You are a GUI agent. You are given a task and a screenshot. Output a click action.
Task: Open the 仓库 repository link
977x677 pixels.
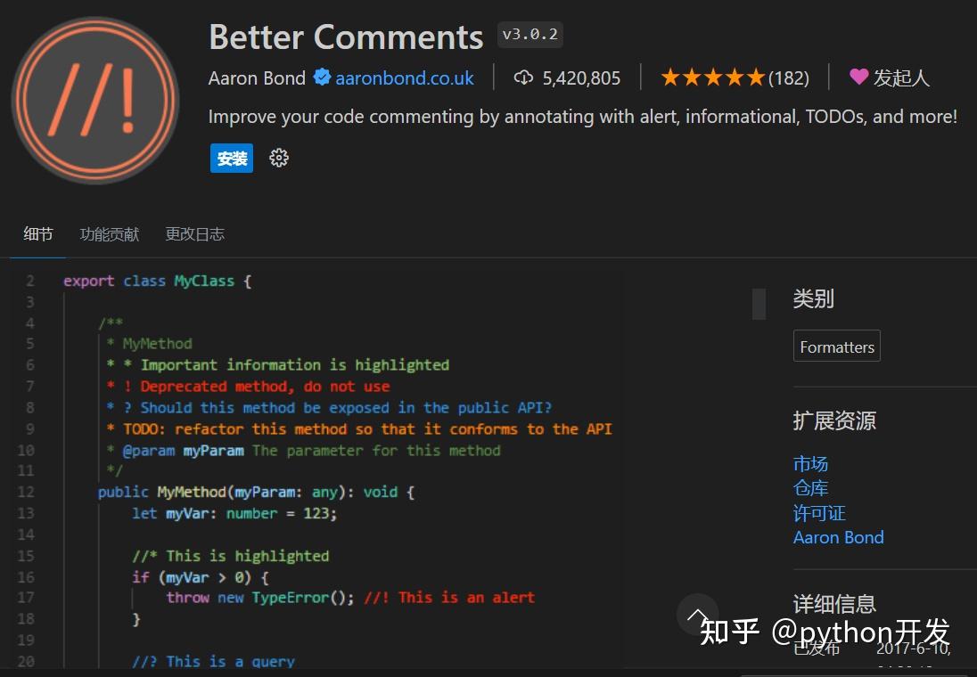[809, 488]
